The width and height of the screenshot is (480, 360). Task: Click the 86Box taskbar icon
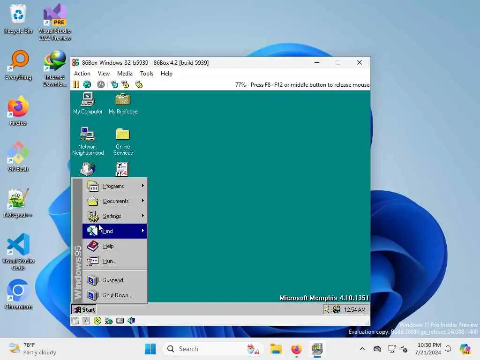(x=317, y=349)
